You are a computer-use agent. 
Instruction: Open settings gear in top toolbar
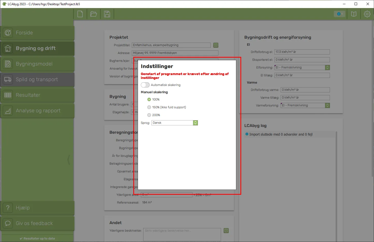click(367, 14)
